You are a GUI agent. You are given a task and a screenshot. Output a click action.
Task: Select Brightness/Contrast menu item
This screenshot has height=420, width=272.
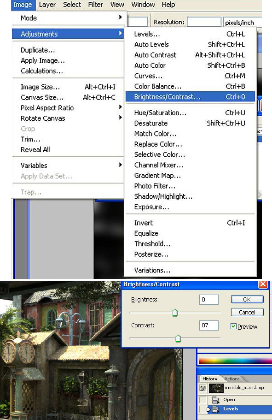[x=190, y=97]
